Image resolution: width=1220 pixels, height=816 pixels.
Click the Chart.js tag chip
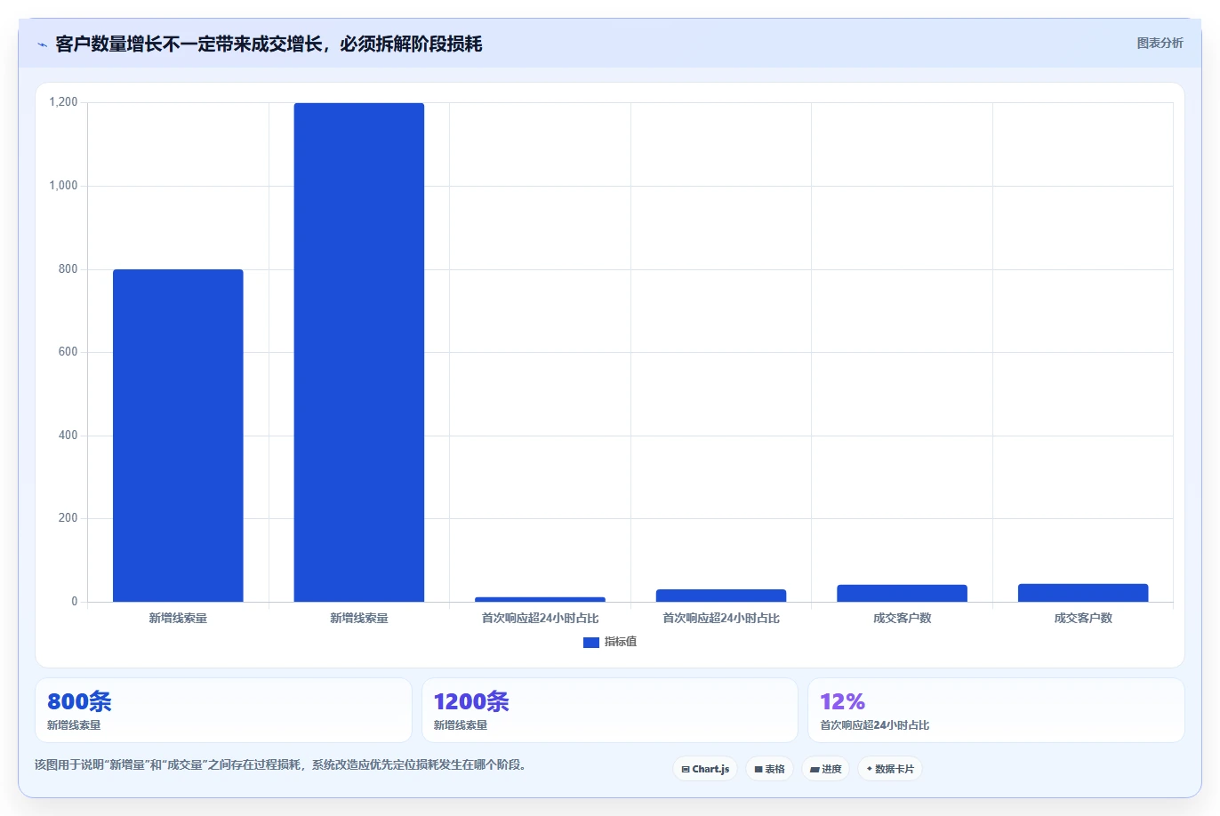pos(705,769)
